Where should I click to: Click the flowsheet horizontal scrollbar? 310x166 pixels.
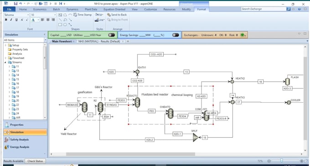coord(130,154)
